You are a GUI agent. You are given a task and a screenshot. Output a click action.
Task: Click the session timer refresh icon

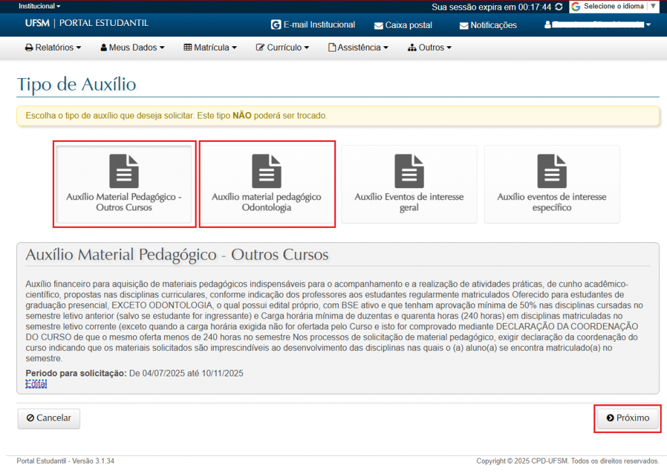point(559,7)
